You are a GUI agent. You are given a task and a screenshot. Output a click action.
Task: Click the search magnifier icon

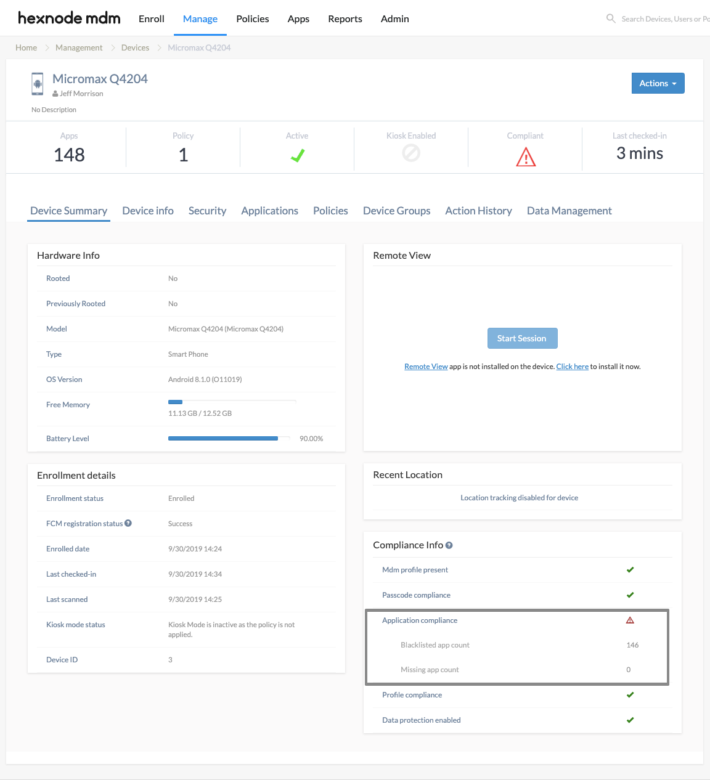point(611,18)
